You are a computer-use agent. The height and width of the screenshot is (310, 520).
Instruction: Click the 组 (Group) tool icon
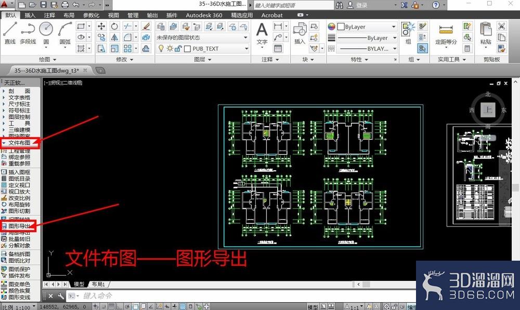[408, 33]
